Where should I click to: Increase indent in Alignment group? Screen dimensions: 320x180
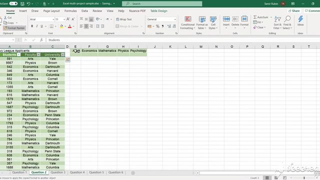click(102, 26)
